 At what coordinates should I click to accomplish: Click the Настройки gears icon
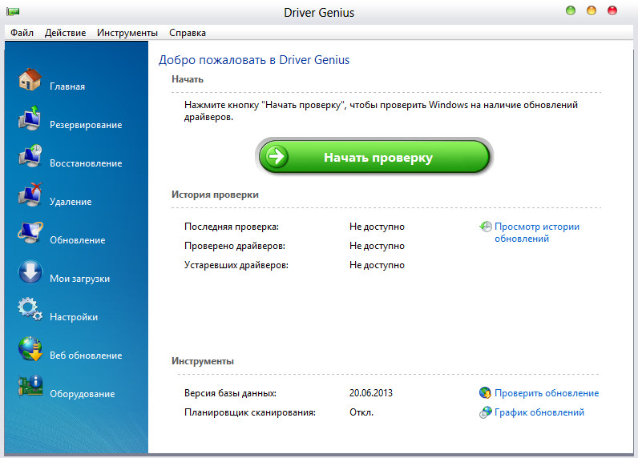pyautogui.click(x=30, y=310)
